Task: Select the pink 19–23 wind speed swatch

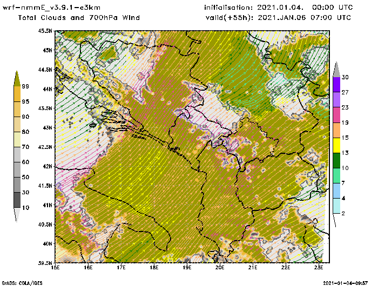Action: (x=336, y=115)
